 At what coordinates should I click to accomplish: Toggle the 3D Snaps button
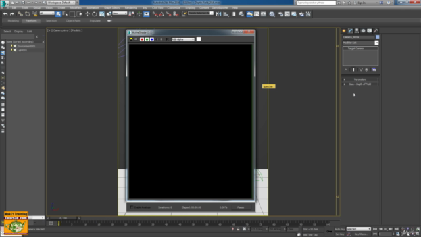pos(155,14)
